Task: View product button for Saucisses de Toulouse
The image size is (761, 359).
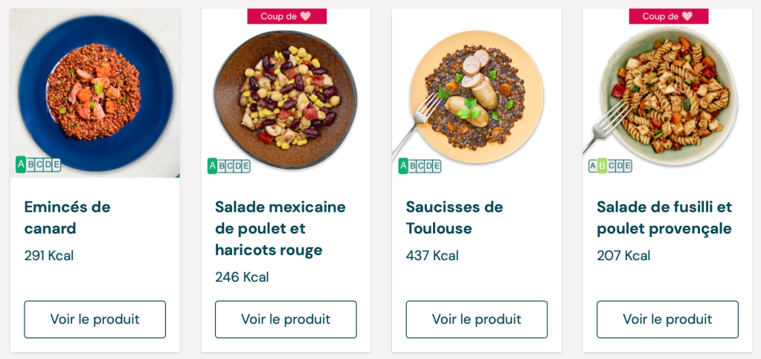Action: pos(476,319)
